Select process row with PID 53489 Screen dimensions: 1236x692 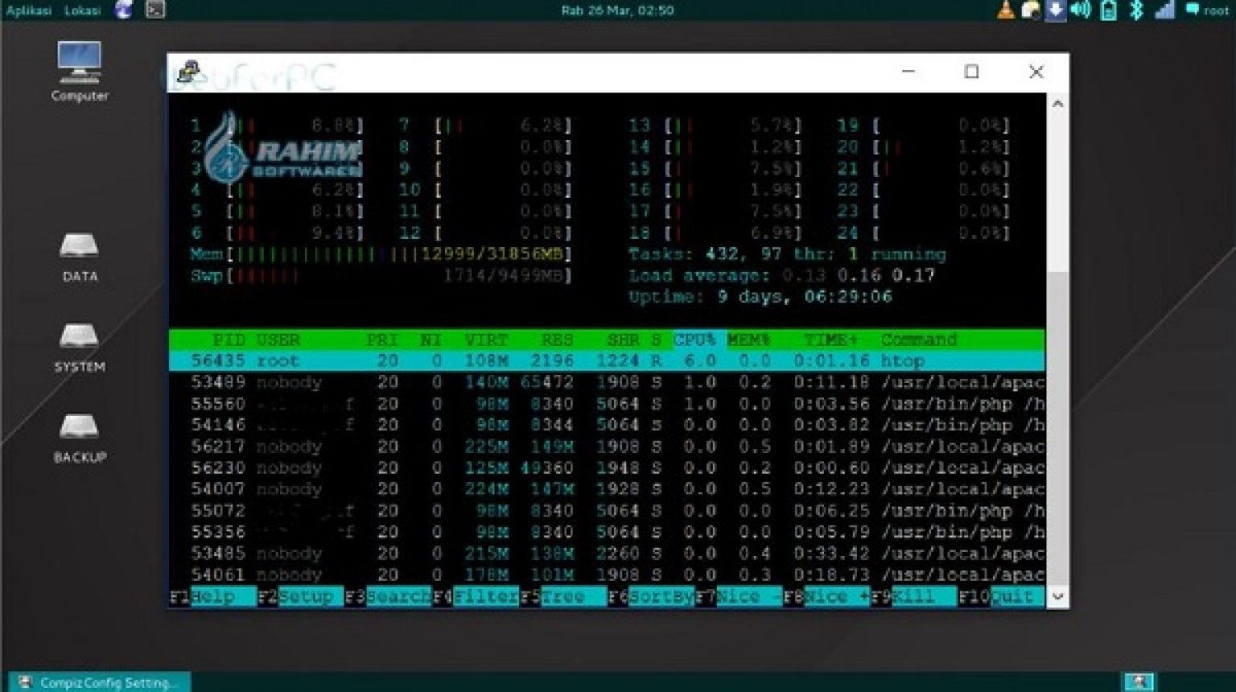(x=607, y=382)
